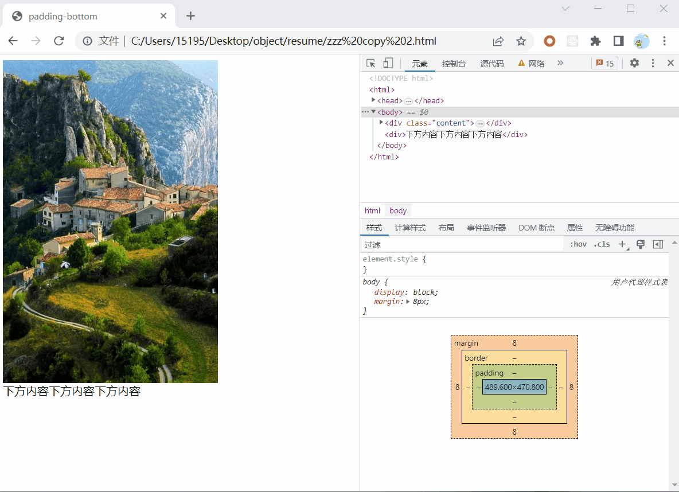
Task: Click the forward navigation arrow
Action: tap(36, 41)
